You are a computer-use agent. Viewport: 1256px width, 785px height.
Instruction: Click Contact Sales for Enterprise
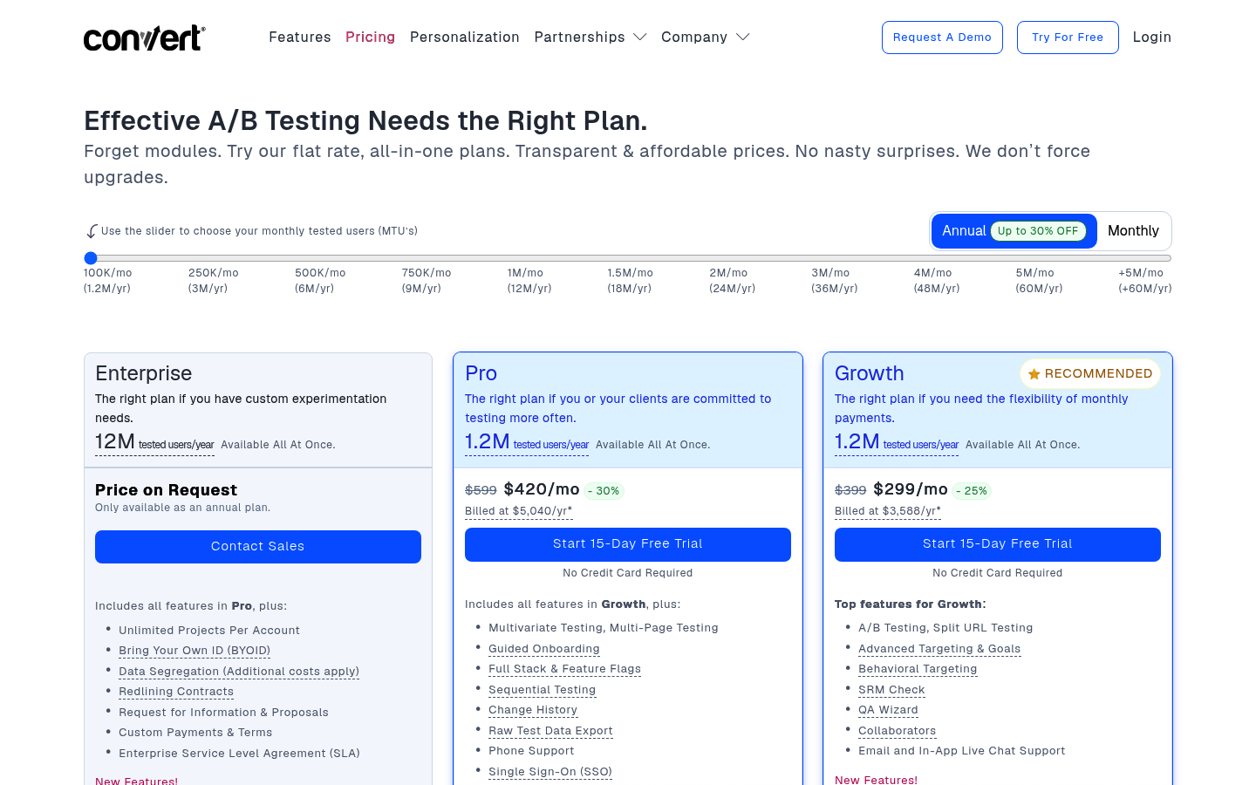point(258,547)
